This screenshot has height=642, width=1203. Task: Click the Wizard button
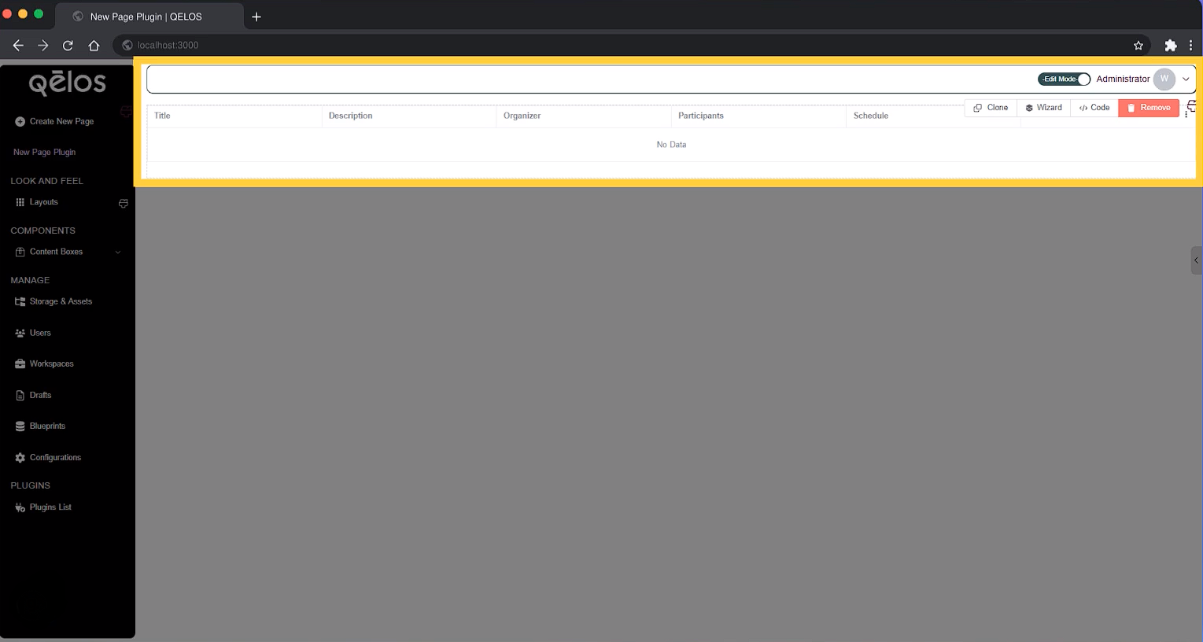coord(1043,108)
